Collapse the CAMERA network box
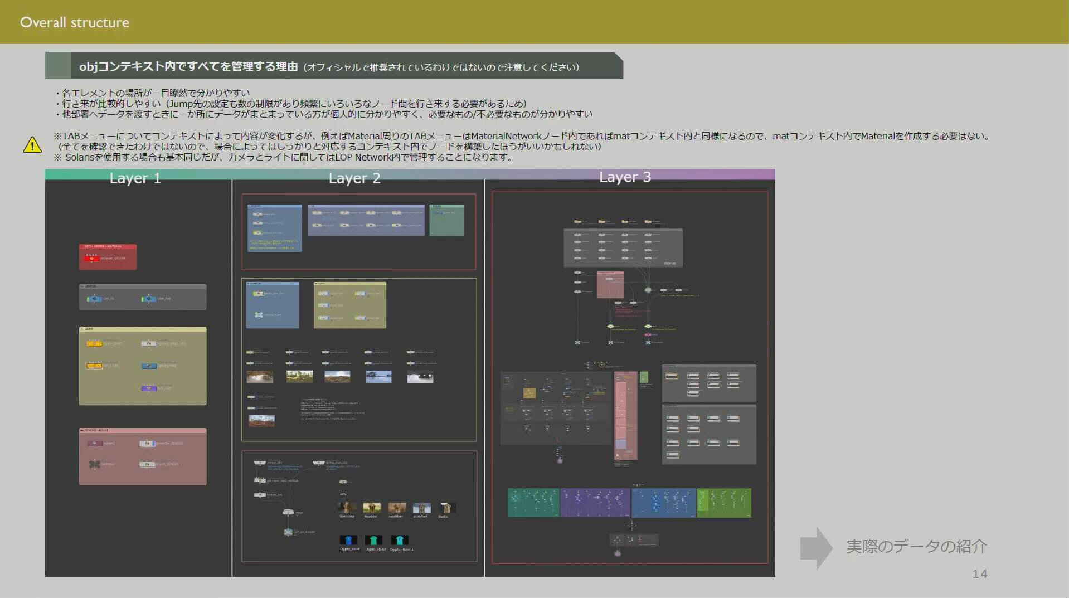 (82, 286)
